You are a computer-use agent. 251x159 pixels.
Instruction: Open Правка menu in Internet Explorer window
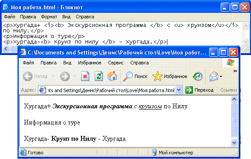(x=49, y=63)
